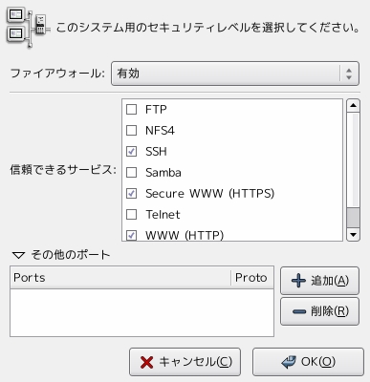The image size is (370, 382).
Task: Click the services list scrollbar thumb
Action: click(353, 218)
